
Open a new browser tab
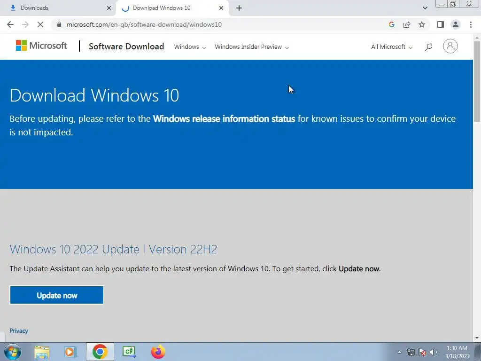(239, 8)
